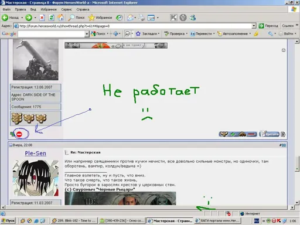The height and width of the screenshot is (225, 300).
Task: Go back with the green Назад arrow
Action: point(10,18)
